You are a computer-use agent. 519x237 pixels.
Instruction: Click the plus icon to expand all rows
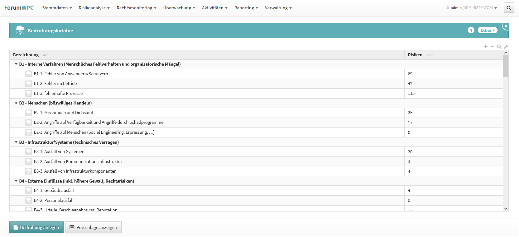click(x=486, y=46)
